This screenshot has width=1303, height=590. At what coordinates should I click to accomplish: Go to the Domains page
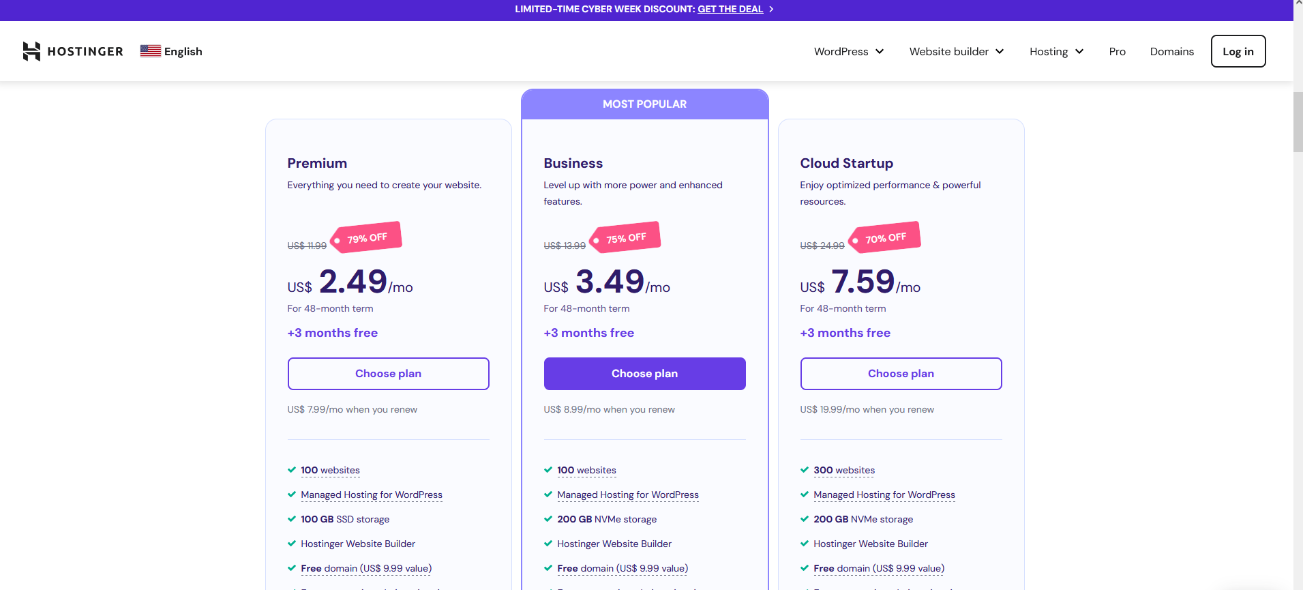click(1171, 52)
